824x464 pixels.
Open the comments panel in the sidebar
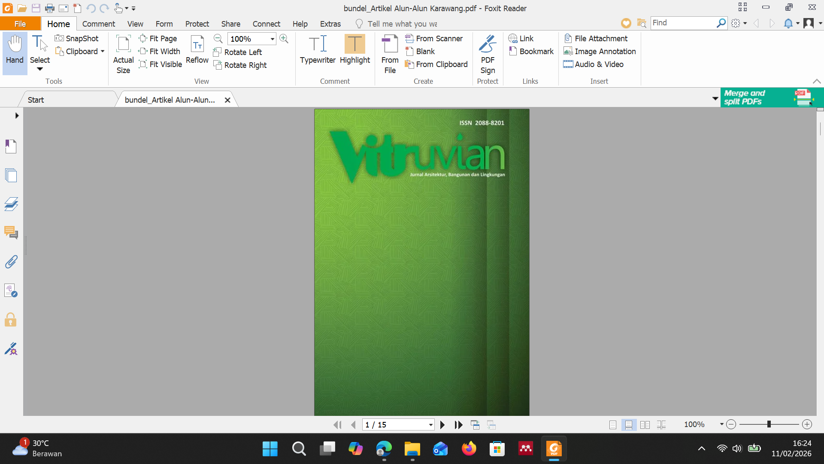[11, 233]
